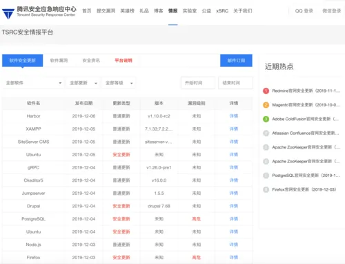Click QQ 登录 link
Image resolution: width=345 pixels, height=264 pixels.
click(x=304, y=11)
